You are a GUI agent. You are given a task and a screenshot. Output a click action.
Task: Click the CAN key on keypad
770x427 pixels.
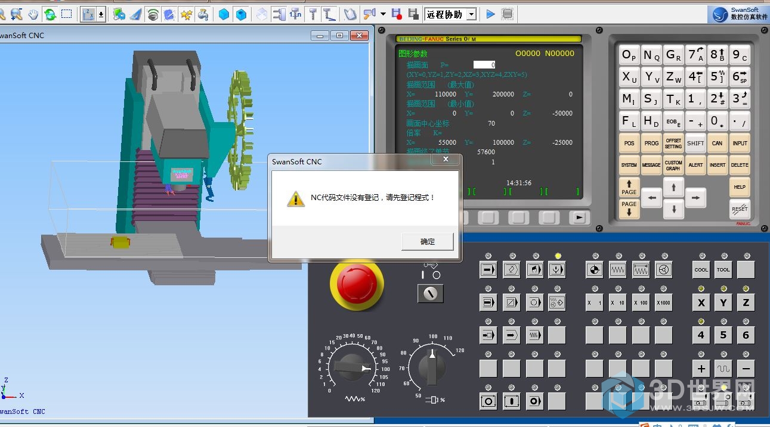click(718, 143)
